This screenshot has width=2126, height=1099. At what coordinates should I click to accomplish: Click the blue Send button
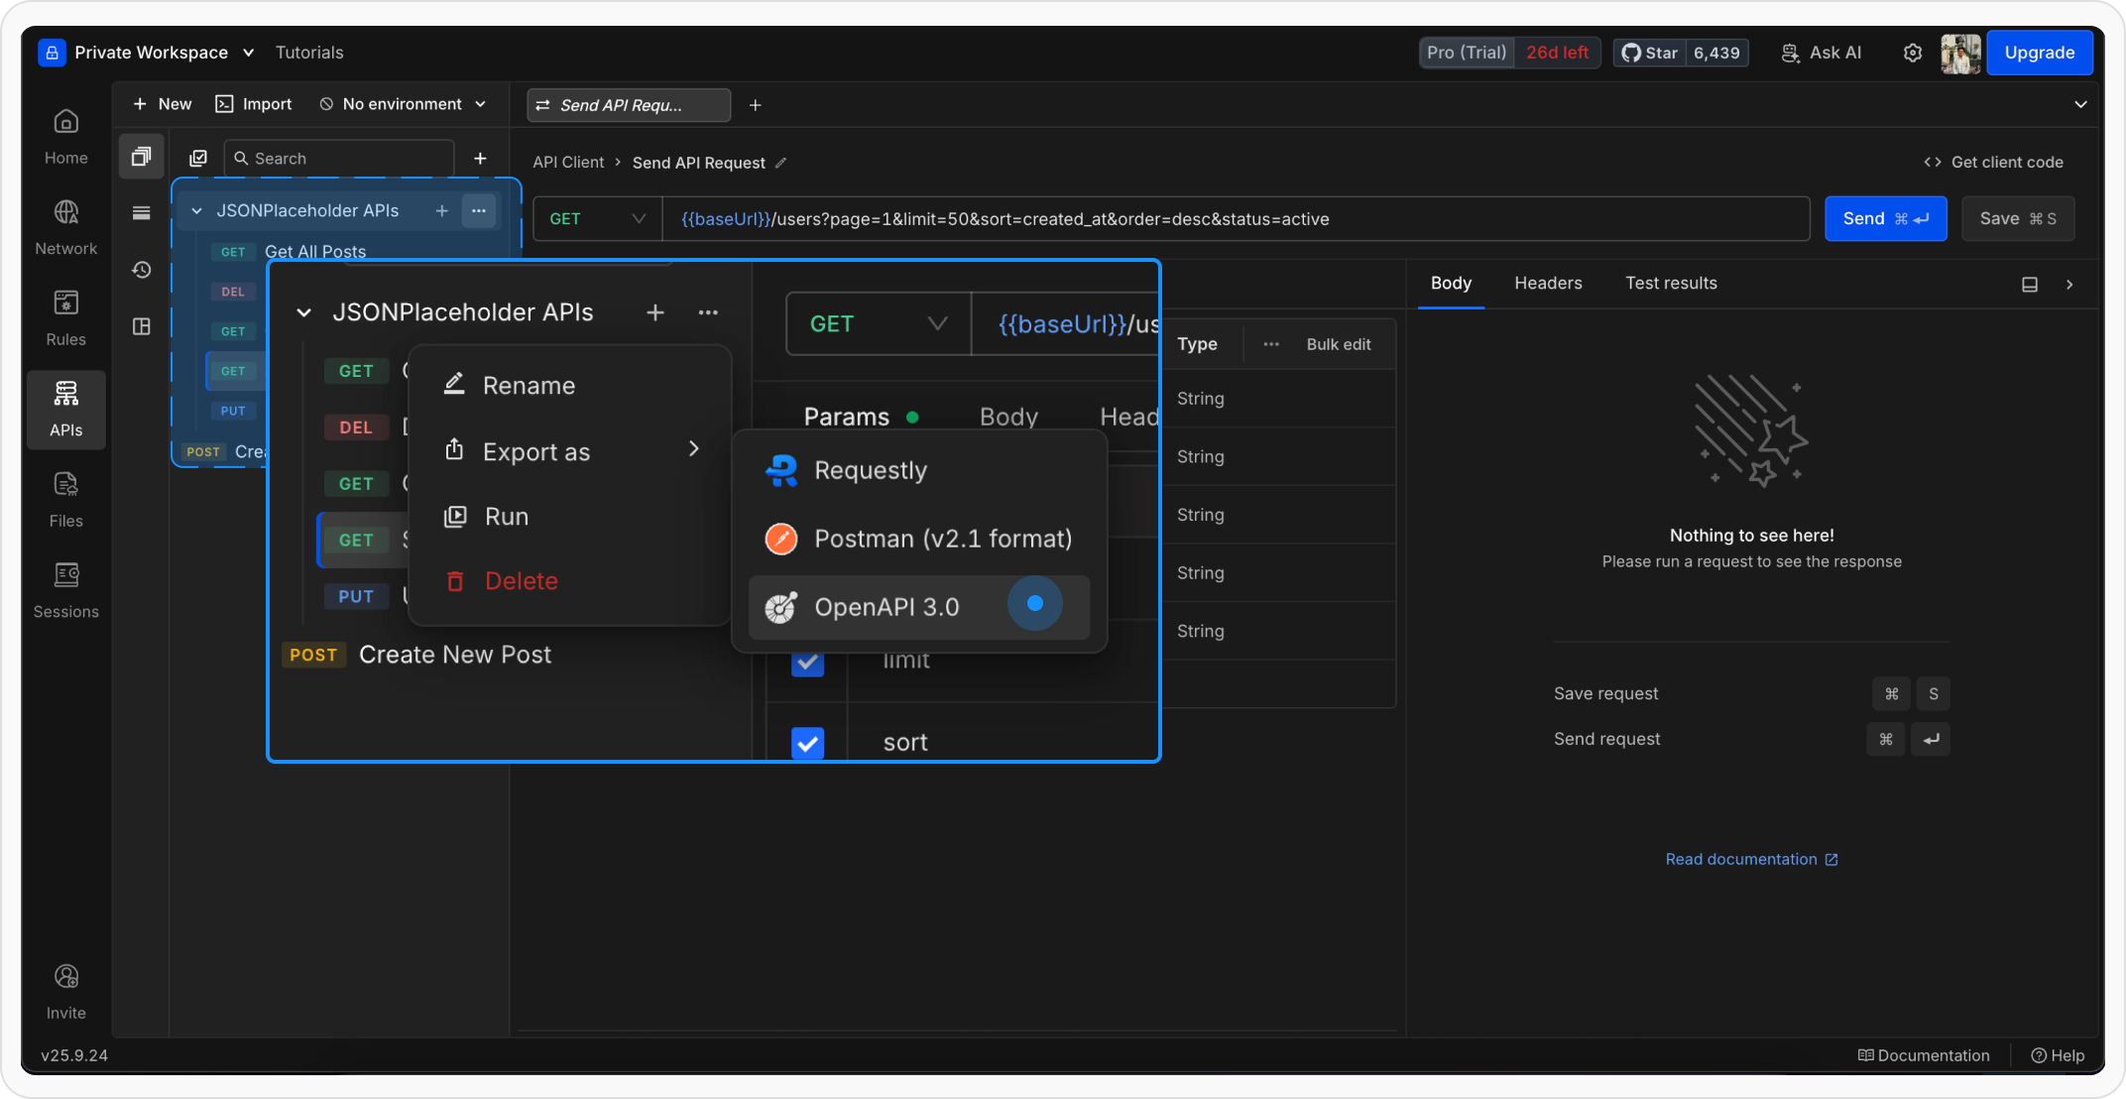(1885, 218)
